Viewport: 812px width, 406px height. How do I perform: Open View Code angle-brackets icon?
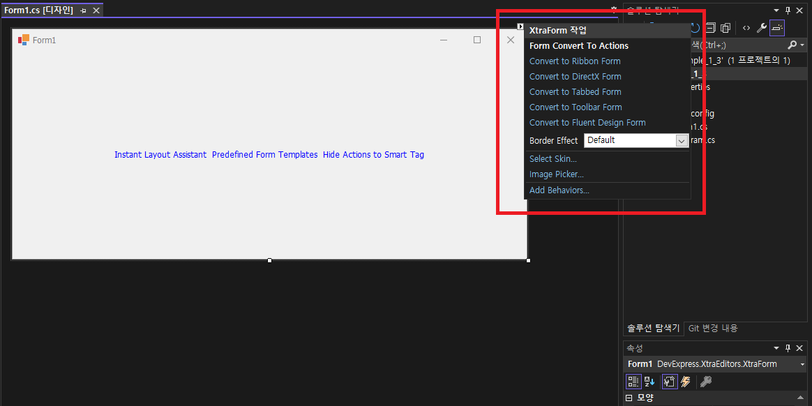[x=746, y=27]
